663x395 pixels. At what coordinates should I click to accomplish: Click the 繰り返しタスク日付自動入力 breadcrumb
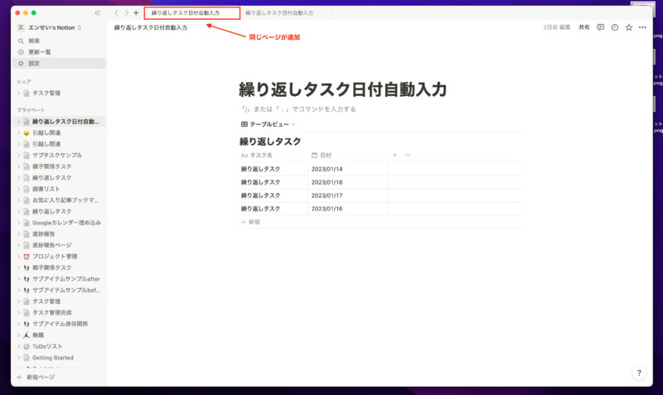pyautogui.click(x=151, y=27)
